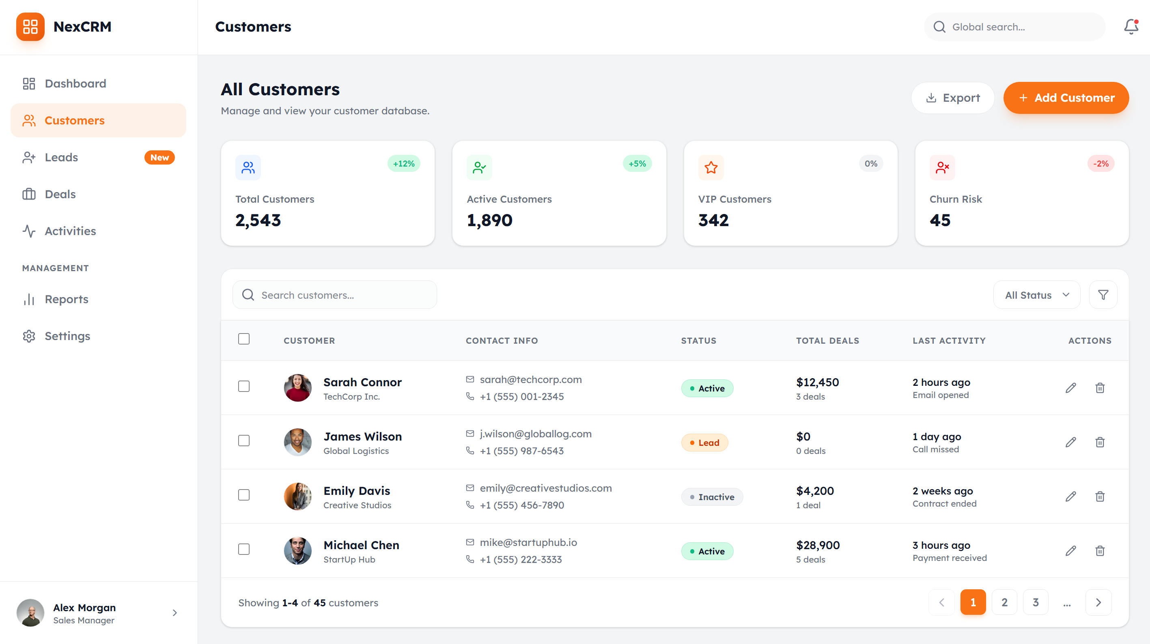Click the Add Customer button
The width and height of the screenshot is (1150, 644).
tap(1066, 98)
